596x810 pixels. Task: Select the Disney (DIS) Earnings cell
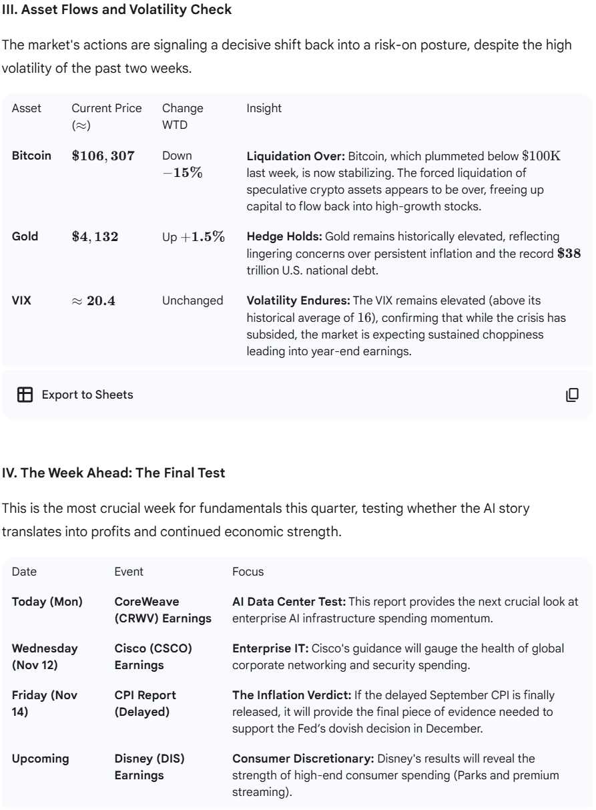point(150,767)
